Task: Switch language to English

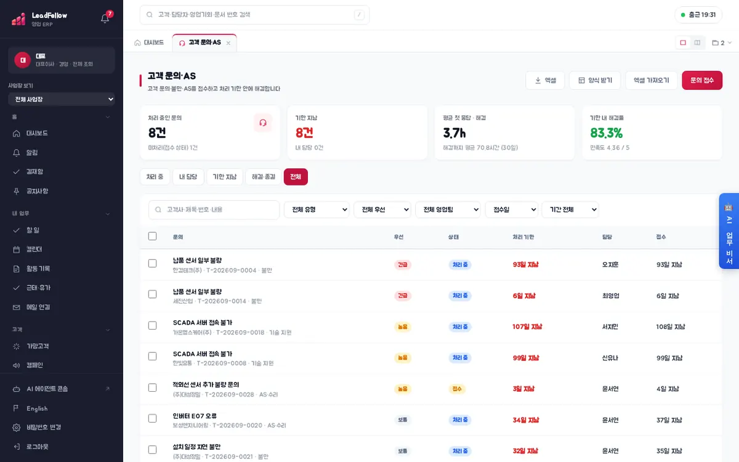Action: click(x=62, y=408)
